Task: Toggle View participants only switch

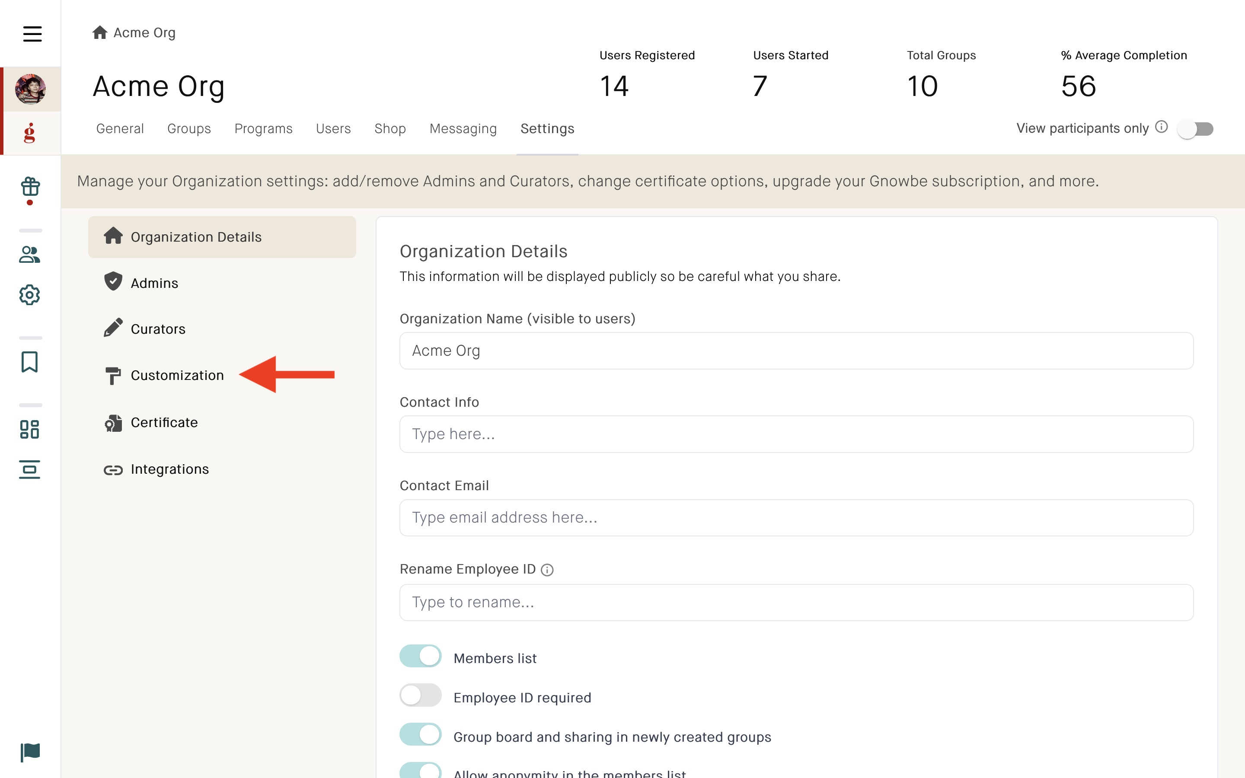Action: 1196,129
